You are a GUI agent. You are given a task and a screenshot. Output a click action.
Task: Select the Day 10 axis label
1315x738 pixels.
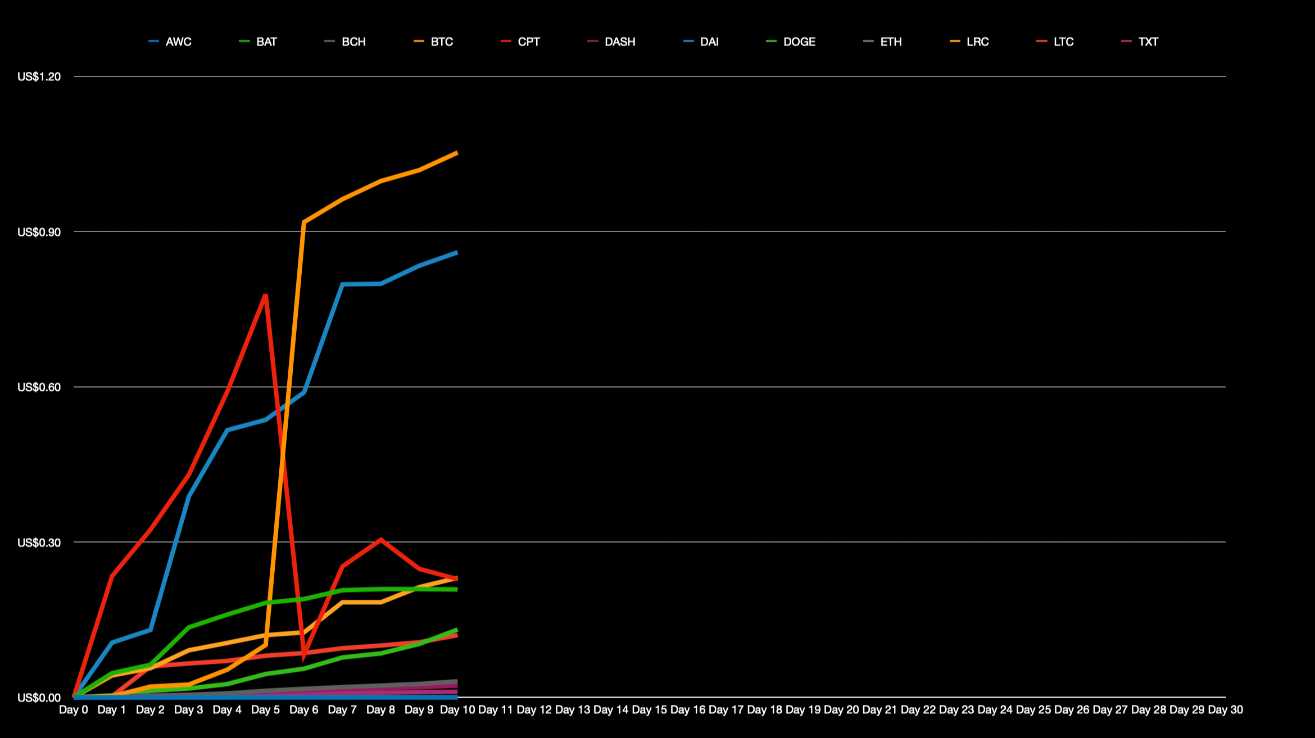click(457, 710)
